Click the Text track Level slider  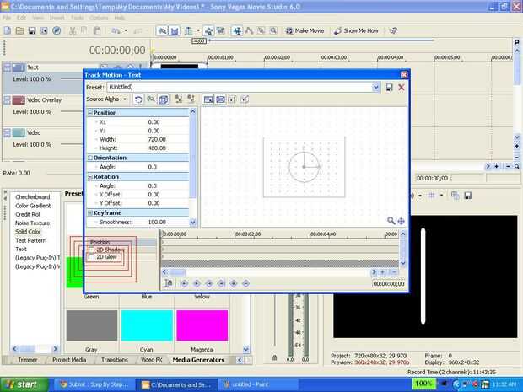point(71,79)
